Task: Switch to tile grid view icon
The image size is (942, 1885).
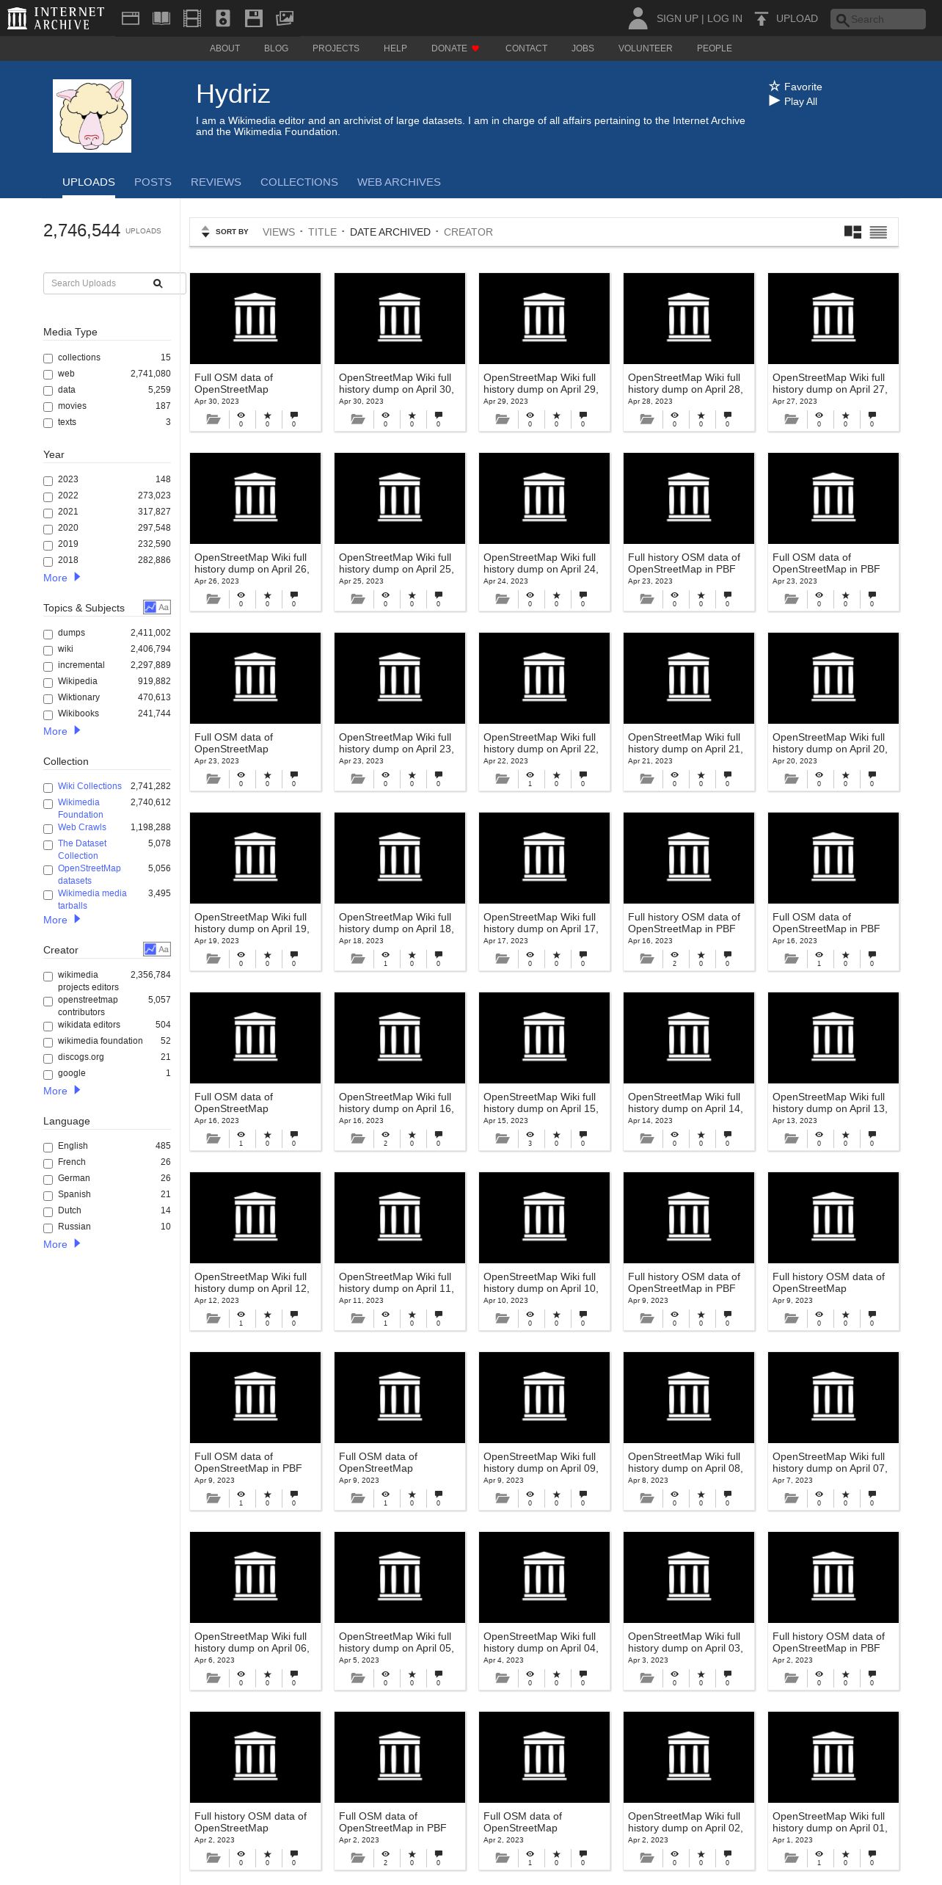Action: point(852,232)
